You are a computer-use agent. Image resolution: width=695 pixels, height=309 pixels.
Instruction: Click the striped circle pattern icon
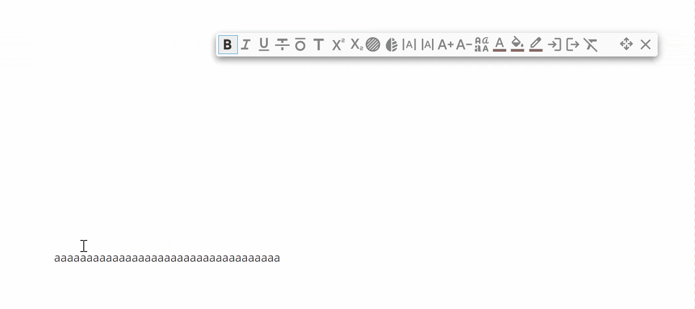coord(373,45)
